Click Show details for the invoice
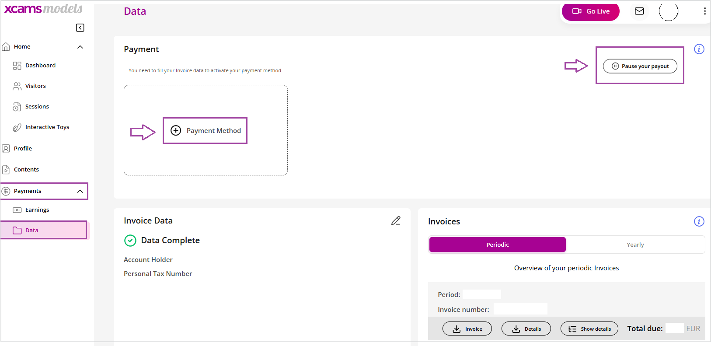Screen dimensions: 711x346 tap(589, 329)
